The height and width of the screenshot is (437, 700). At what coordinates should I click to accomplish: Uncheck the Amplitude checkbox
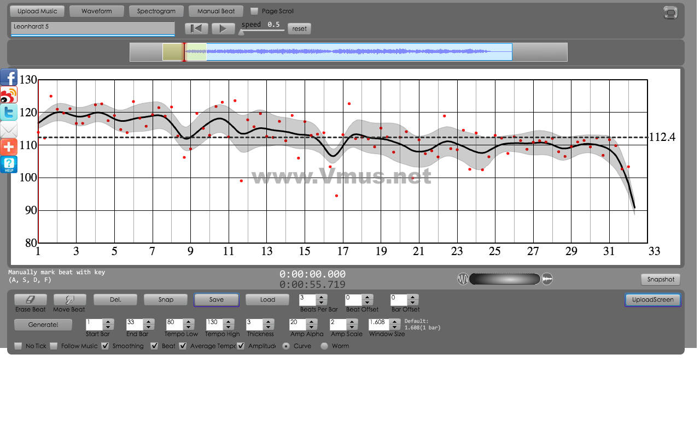(241, 346)
